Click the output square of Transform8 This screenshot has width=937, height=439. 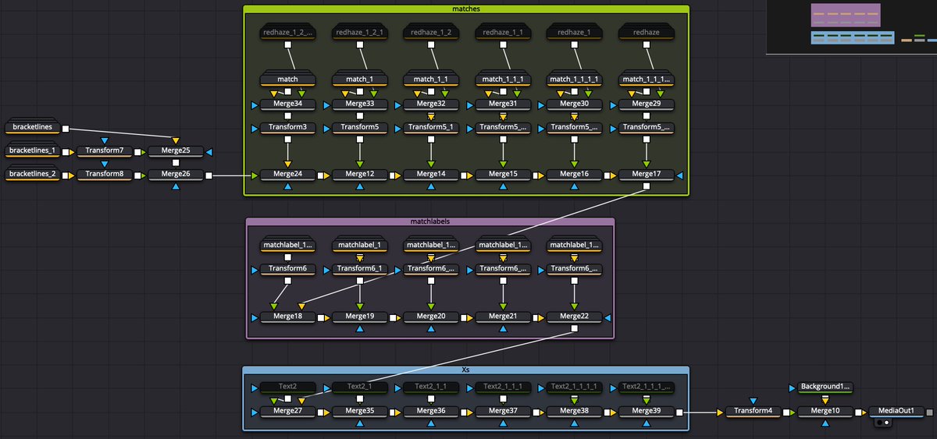coord(137,175)
